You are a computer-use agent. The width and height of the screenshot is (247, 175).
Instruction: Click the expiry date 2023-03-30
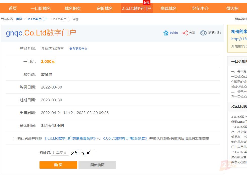52,100
